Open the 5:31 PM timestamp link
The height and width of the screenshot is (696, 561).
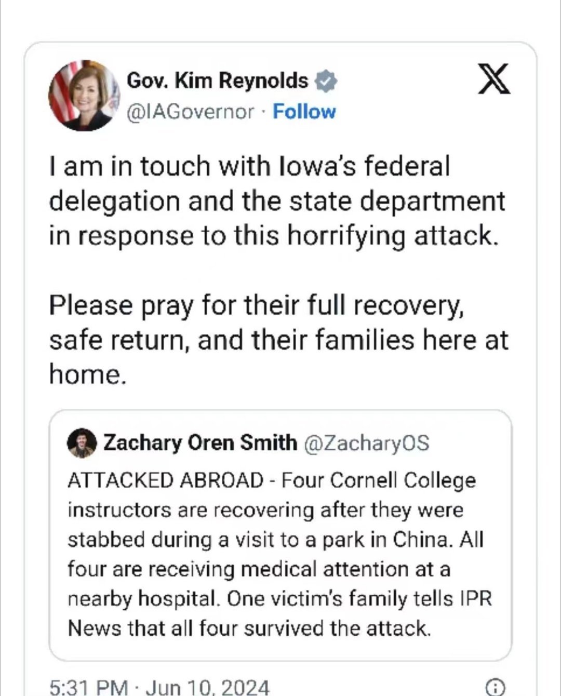pyautogui.click(x=88, y=687)
